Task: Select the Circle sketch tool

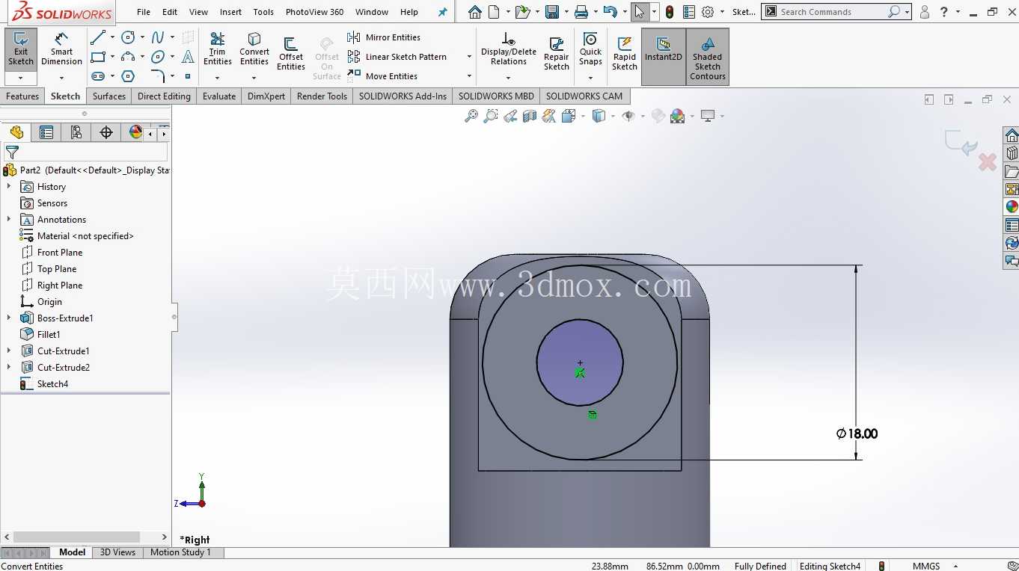Action: click(x=128, y=37)
